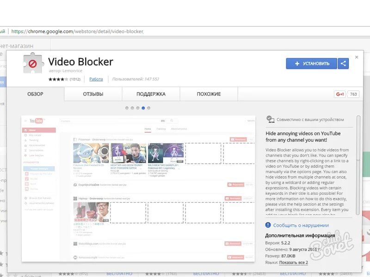Select the fifth screenshot carousel dot
Viewport: 370px width, 277px height.
[x=148, y=108]
